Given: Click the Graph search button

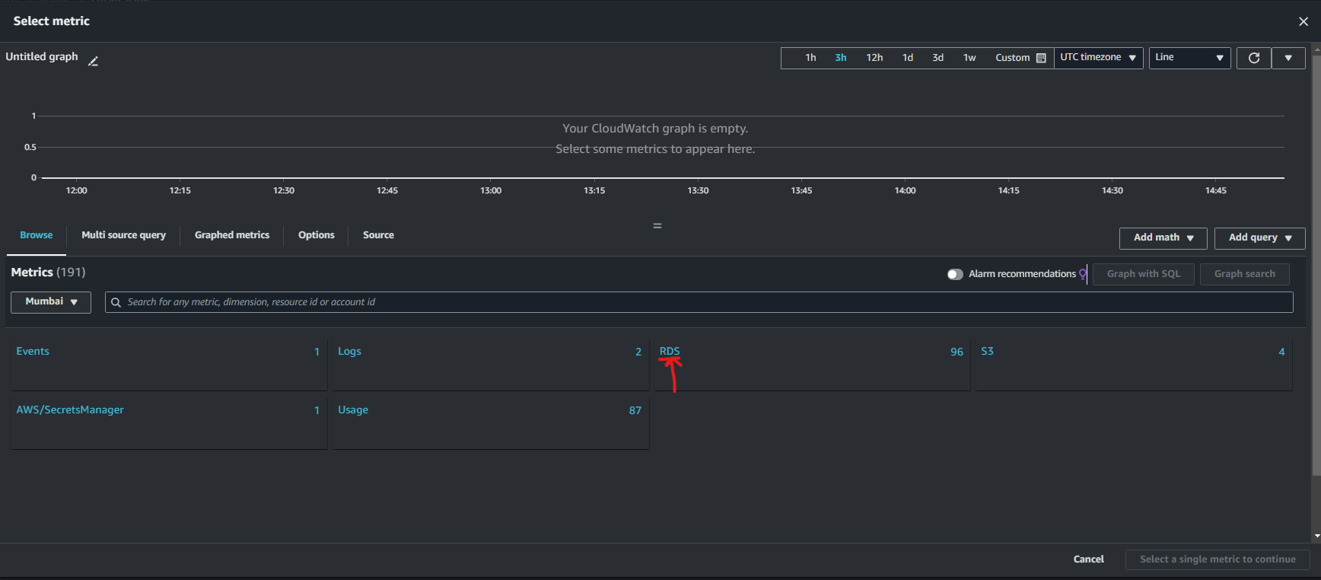Looking at the screenshot, I should pyautogui.click(x=1244, y=274).
